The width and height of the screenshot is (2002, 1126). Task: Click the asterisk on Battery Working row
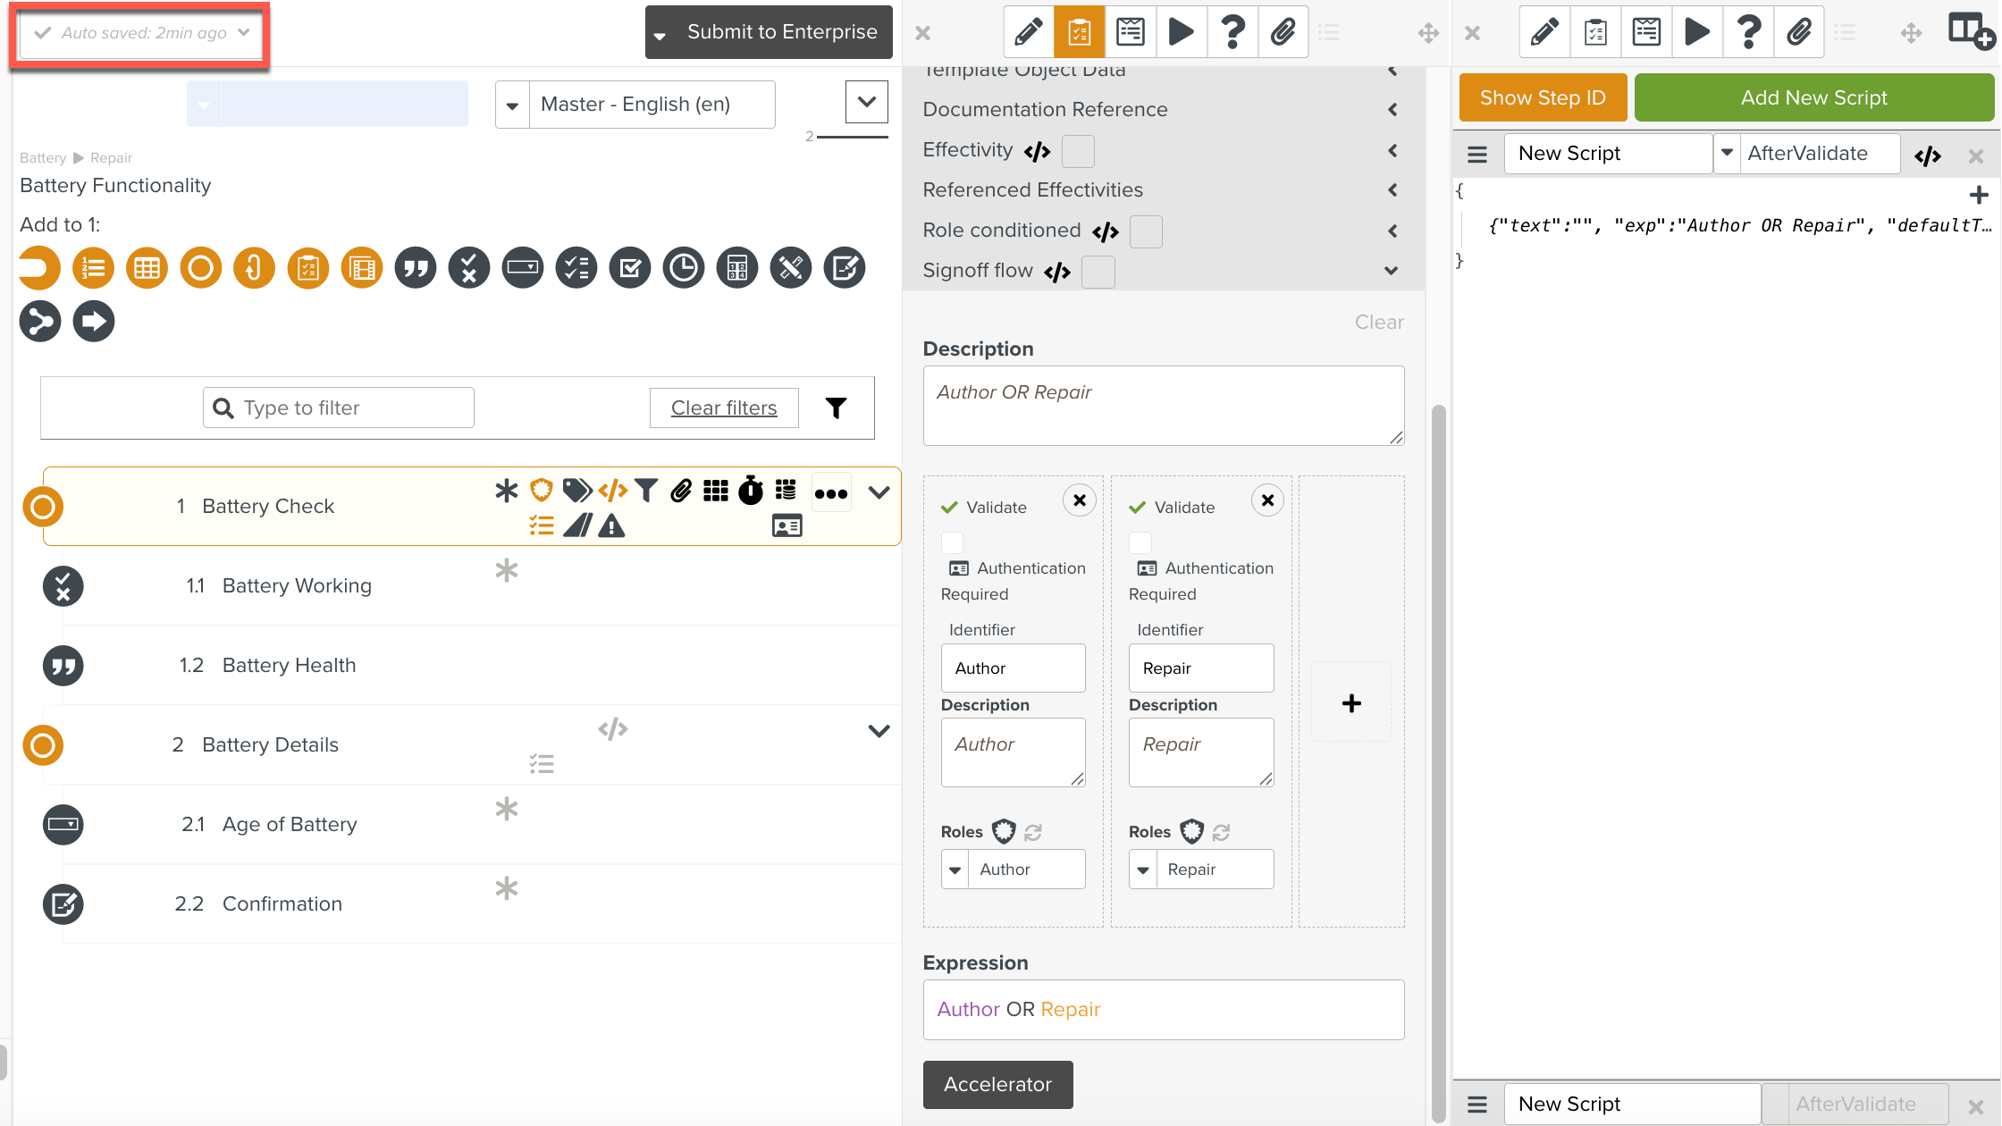click(x=507, y=570)
